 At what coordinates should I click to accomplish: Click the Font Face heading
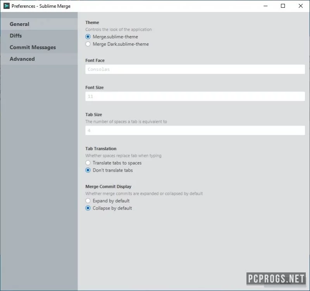95,60
